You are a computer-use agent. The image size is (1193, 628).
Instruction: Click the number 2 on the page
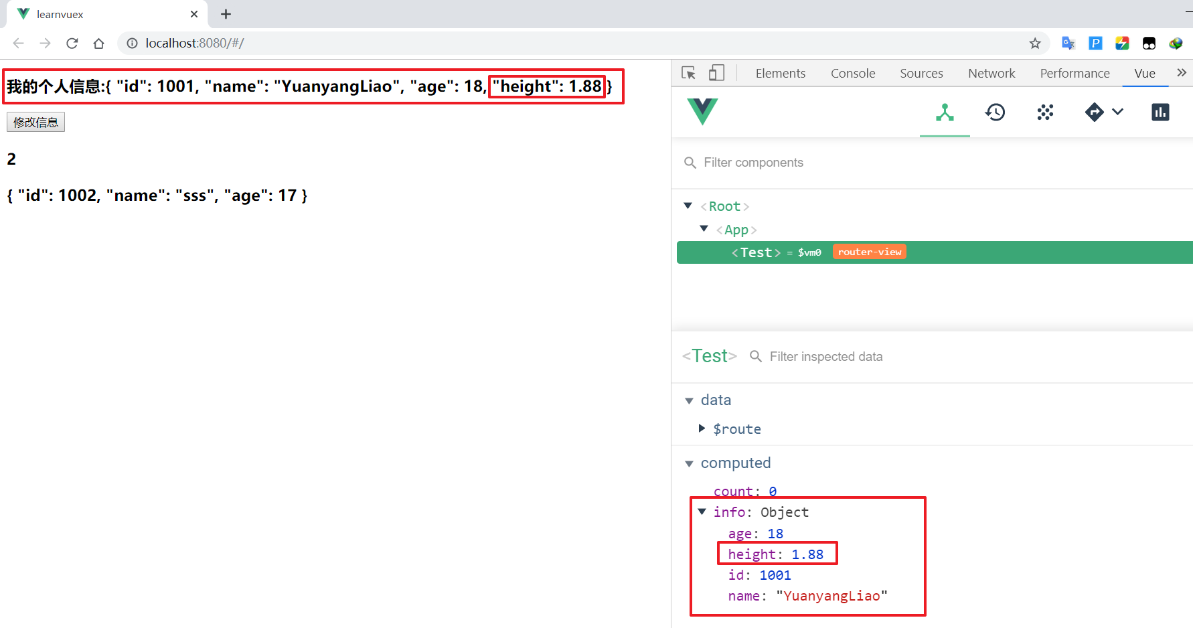click(11, 159)
